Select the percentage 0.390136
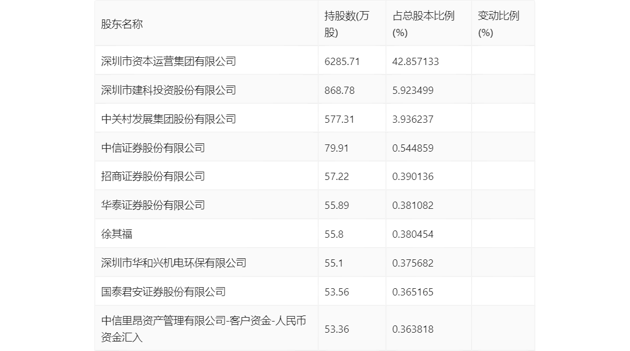630x351 pixels. [x=413, y=177]
